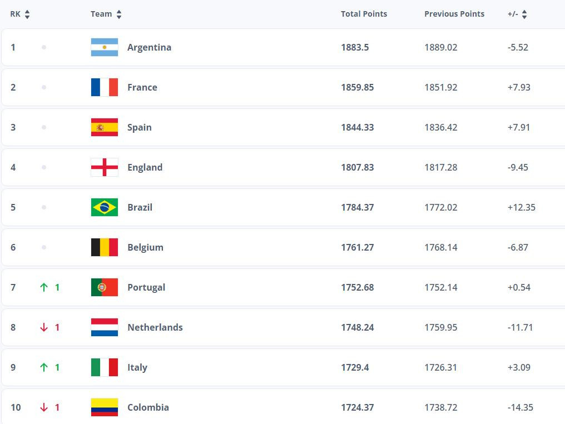Sort the table by the RK column
Image resolution: width=565 pixels, height=424 pixels.
pos(20,14)
